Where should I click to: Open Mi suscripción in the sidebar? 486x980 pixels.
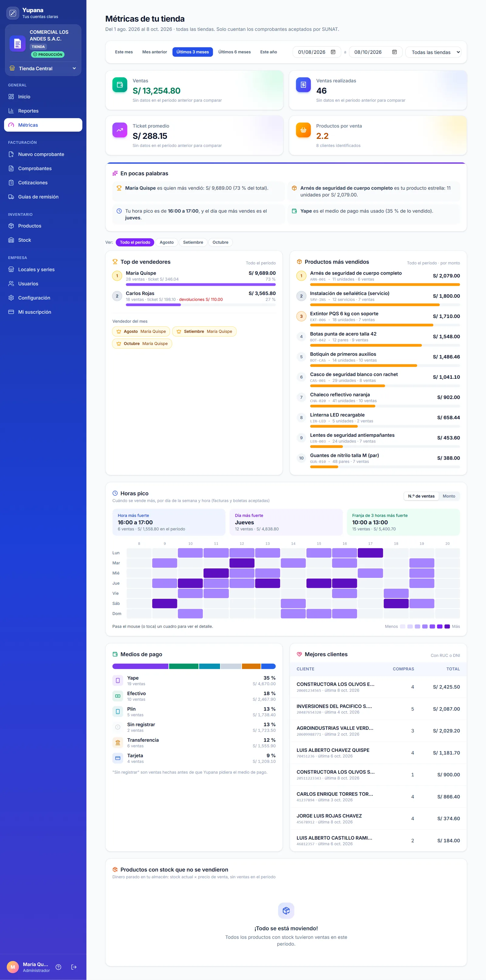43,312
